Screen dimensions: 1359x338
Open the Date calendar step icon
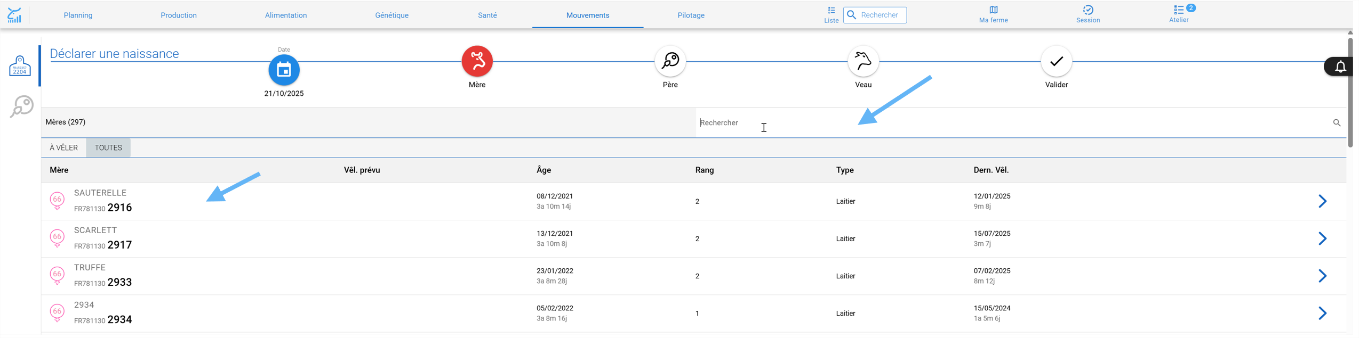pos(285,70)
